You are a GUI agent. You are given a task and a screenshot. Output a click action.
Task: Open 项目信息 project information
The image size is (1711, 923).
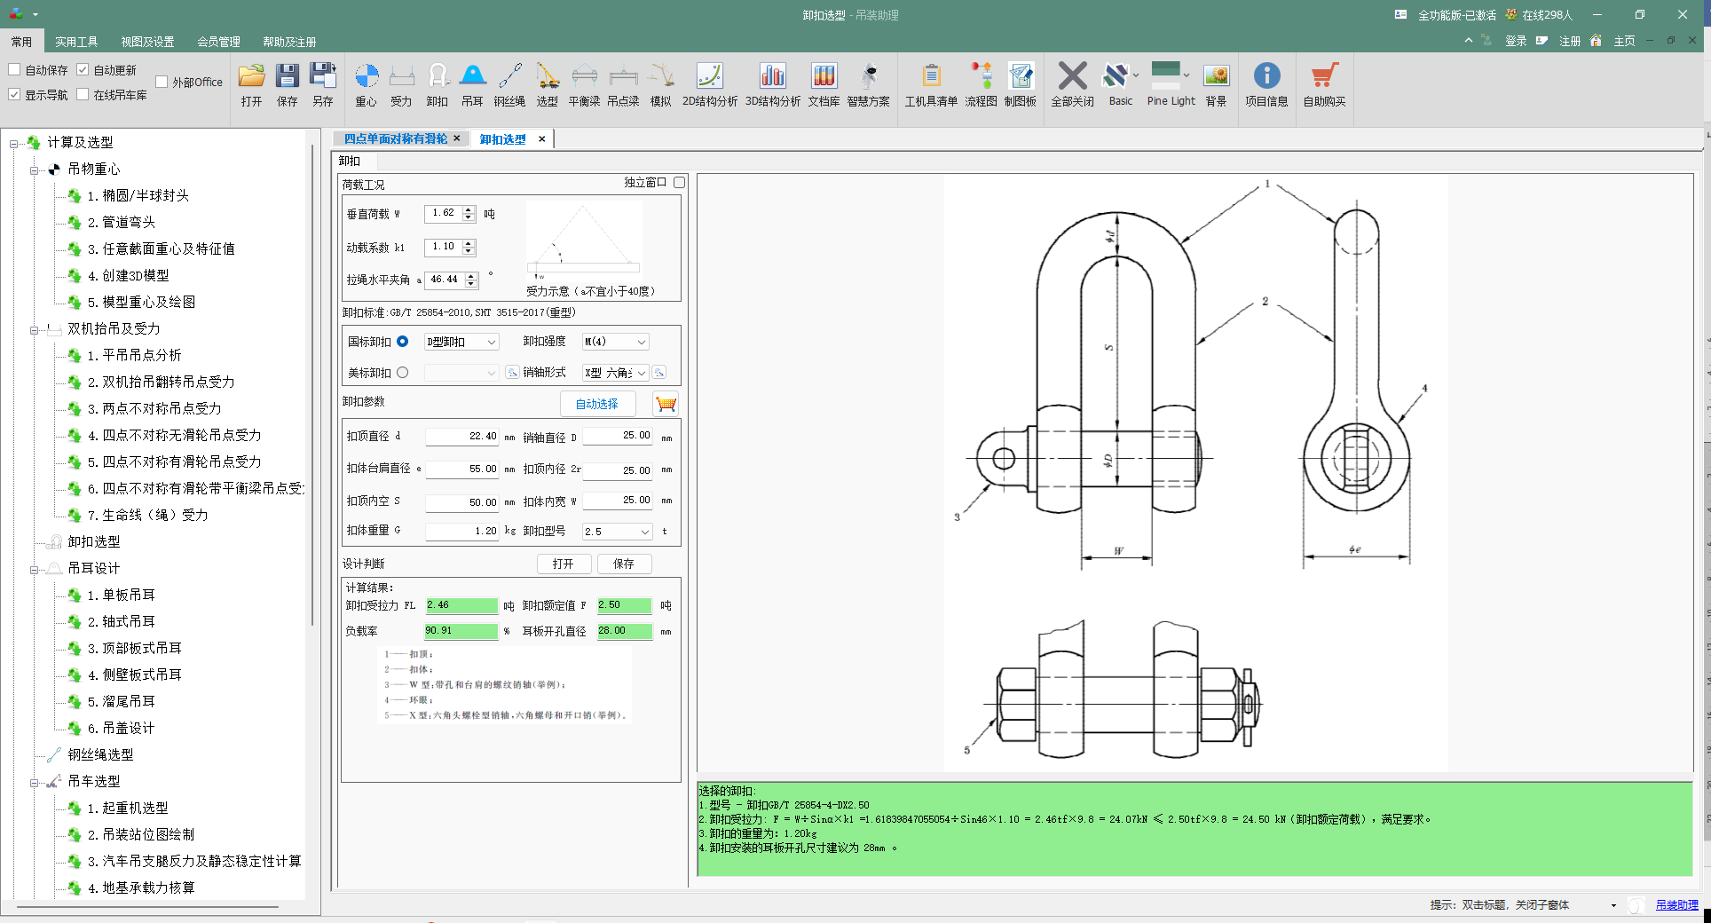click(x=1267, y=85)
